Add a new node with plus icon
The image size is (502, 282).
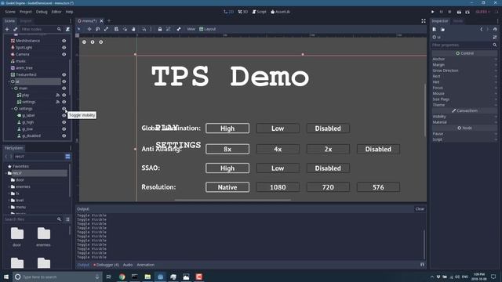[7, 29]
